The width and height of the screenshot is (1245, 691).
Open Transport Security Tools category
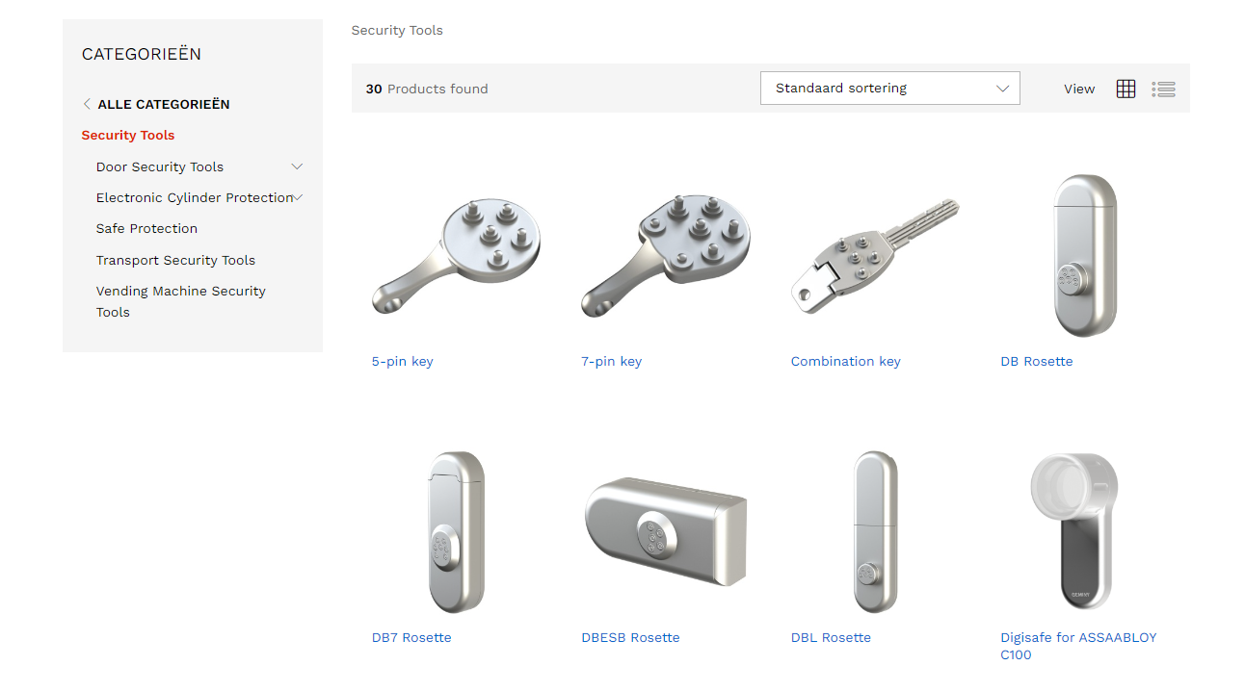click(175, 260)
